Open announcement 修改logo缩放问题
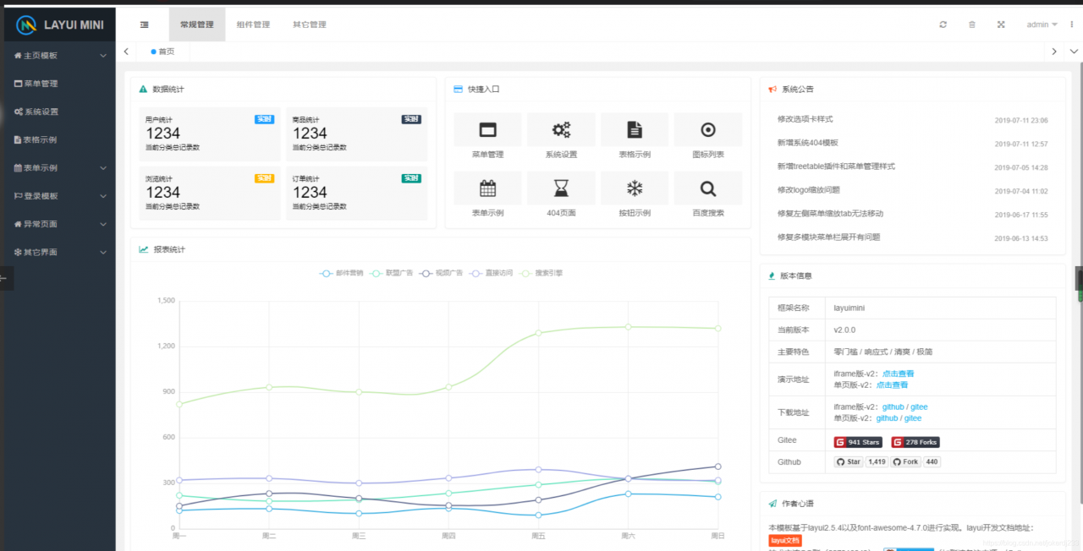 pyautogui.click(x=808, y=190)
